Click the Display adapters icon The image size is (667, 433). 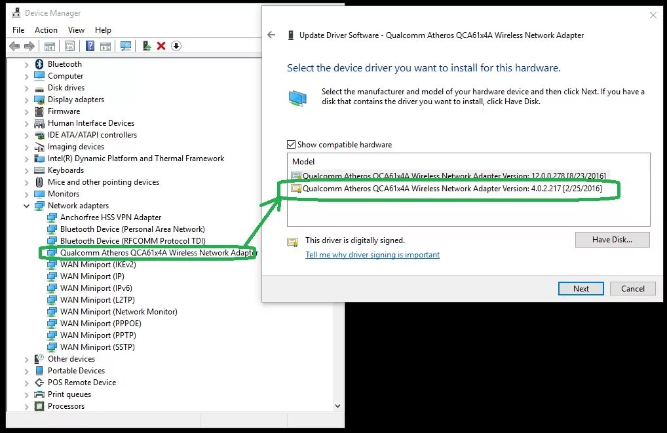(39, 100)
